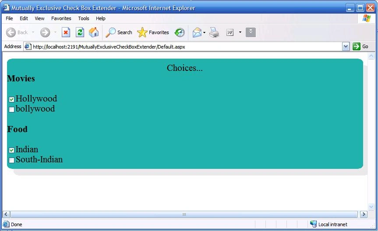This screenshot has width=378, height=231.
Task: Click the Search toolbar label
Action: pos(125,32)
